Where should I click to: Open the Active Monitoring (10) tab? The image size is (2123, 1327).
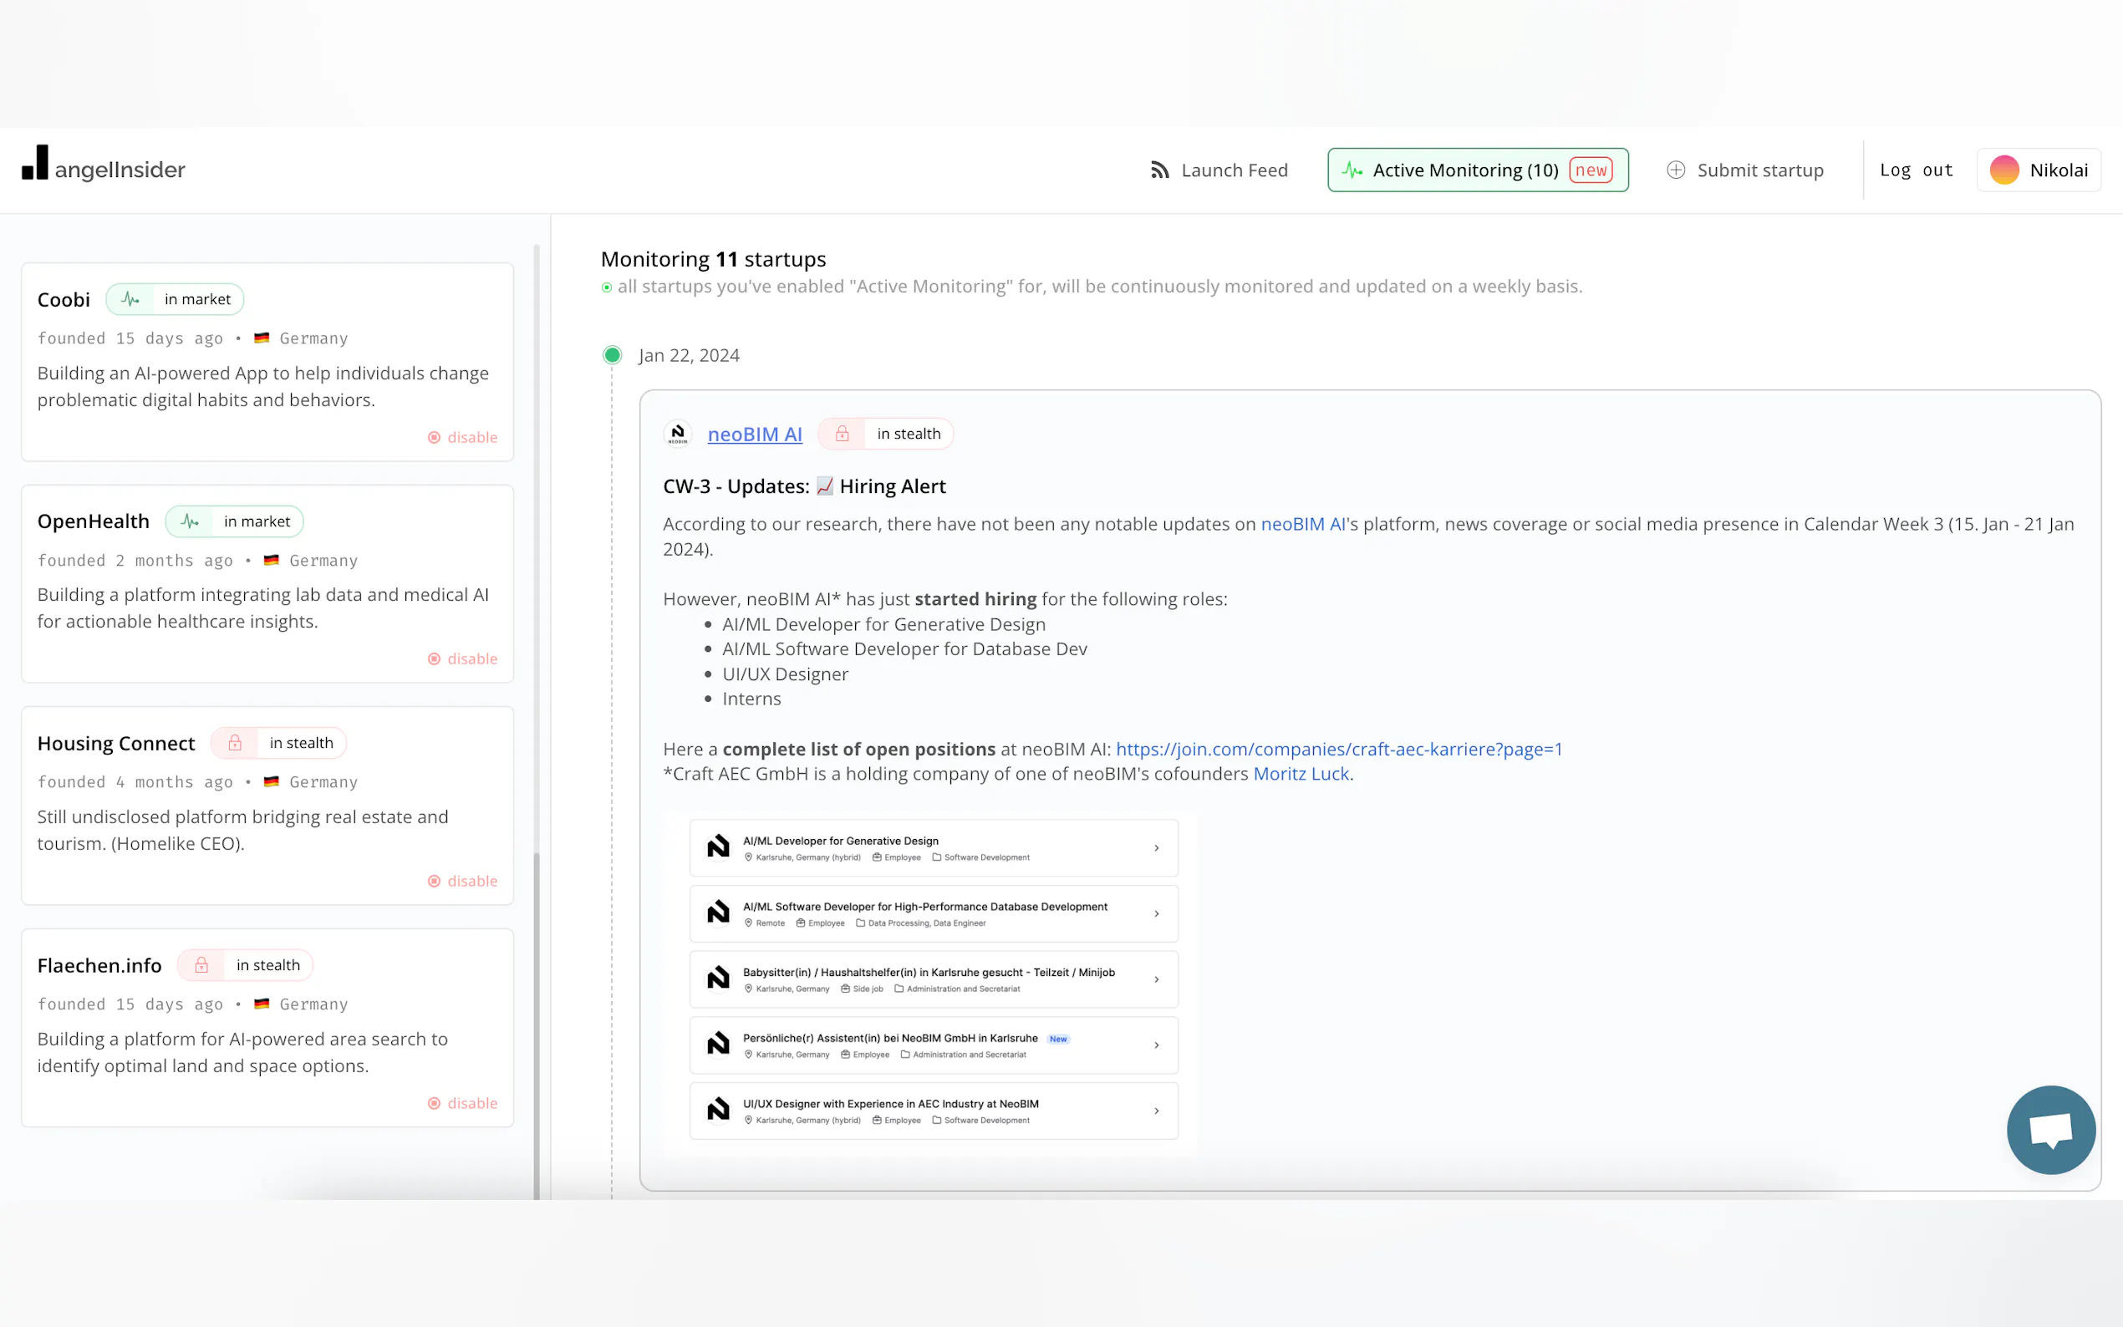[x=1478, y=170]
